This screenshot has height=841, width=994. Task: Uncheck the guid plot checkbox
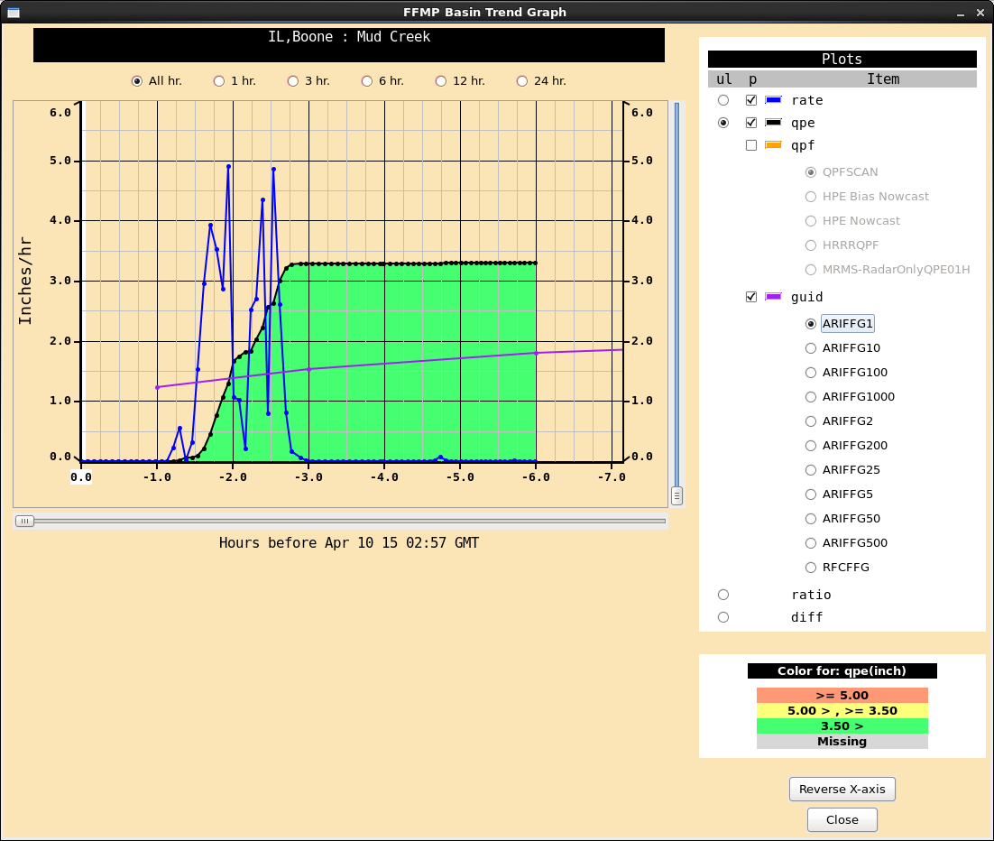(x=751, y=297)
